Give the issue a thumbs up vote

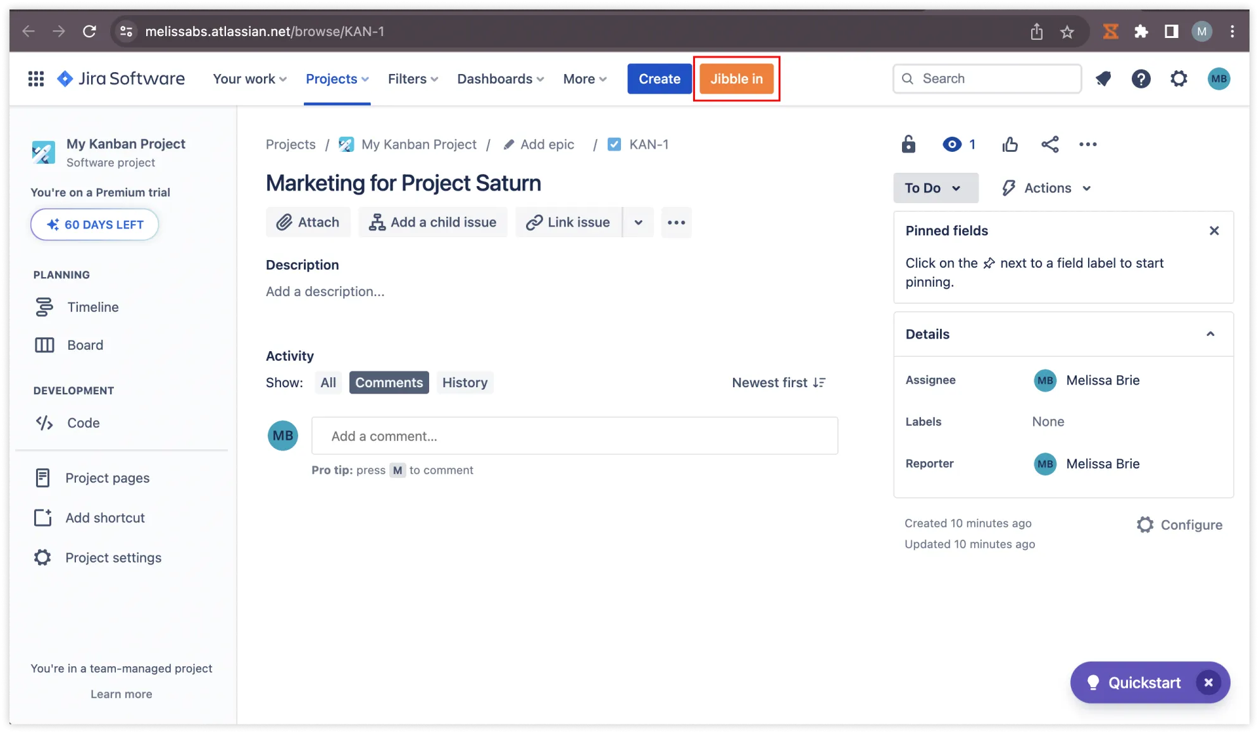click(x=1010, y=144)
